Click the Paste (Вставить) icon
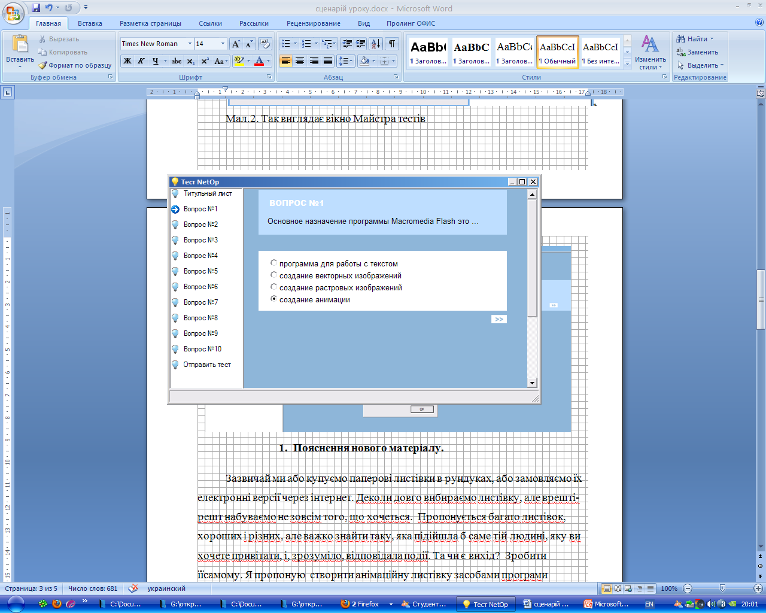The height and width of the screenshot is (613, 766). (20, 44)
